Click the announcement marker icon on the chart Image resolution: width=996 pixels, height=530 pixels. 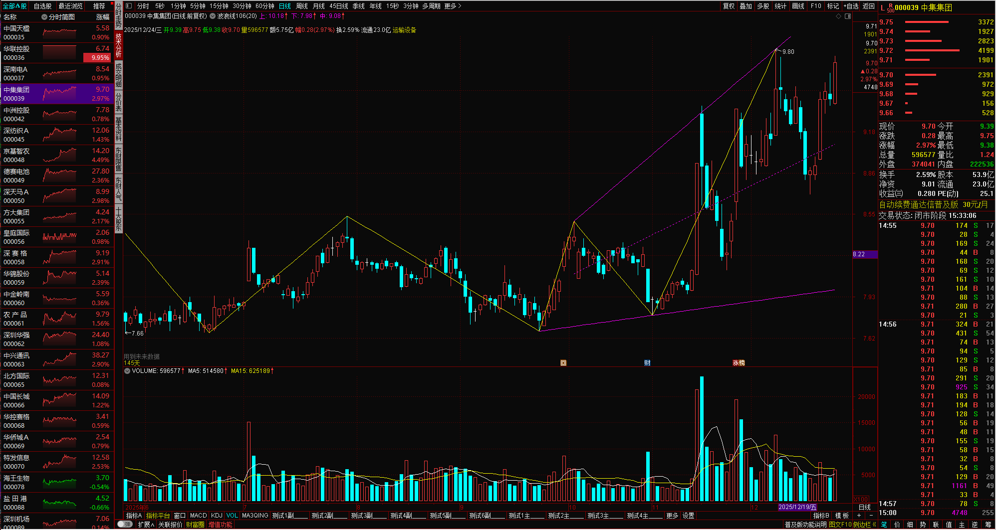563,362
